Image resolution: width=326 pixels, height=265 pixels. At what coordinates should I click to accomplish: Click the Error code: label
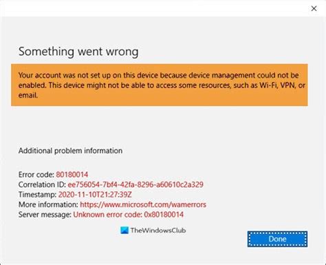tap(36, 175)
